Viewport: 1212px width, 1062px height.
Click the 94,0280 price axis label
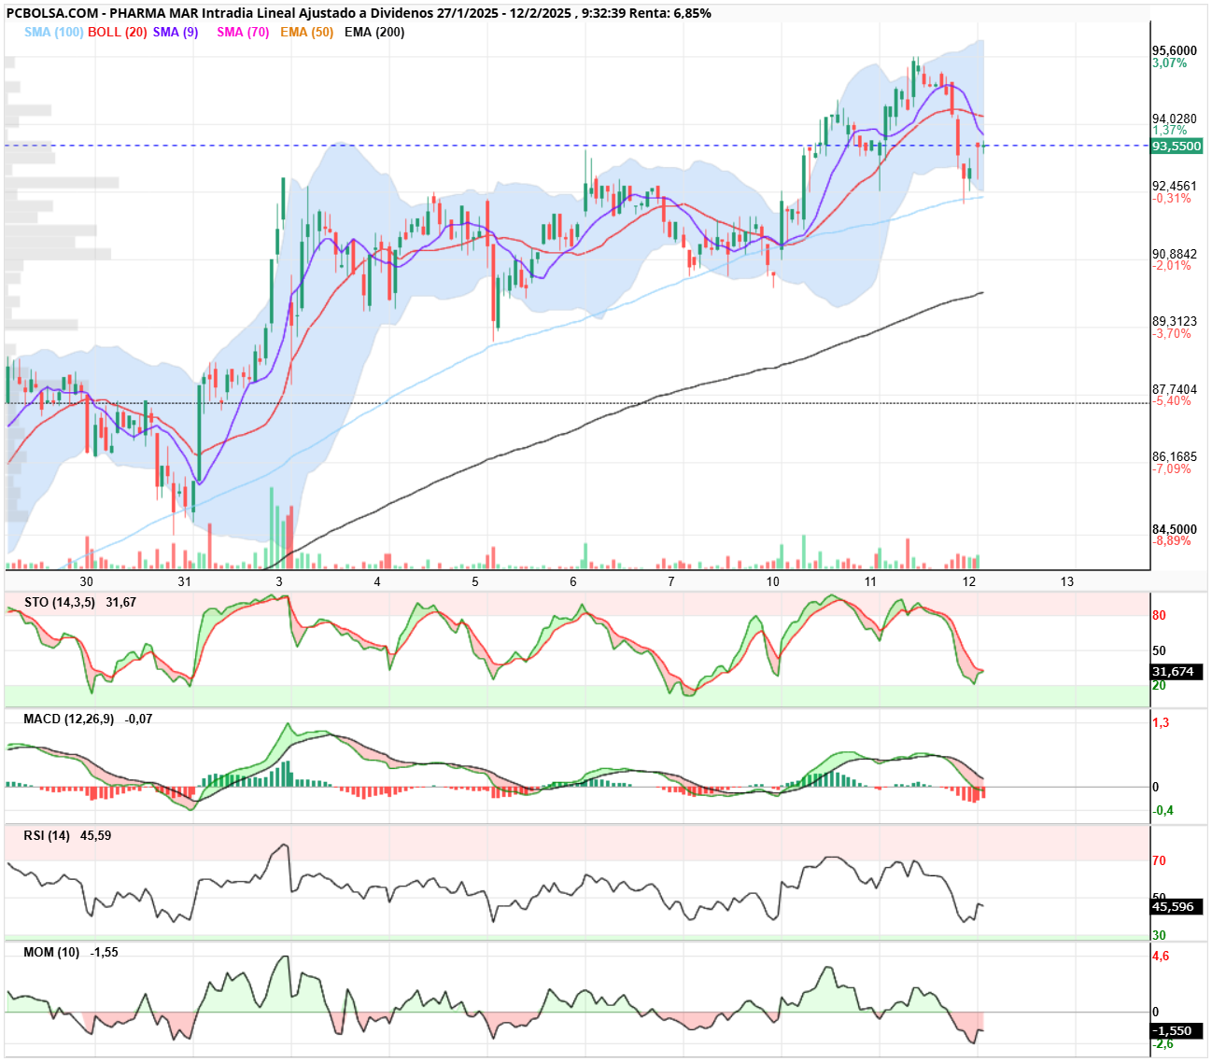pyautogui.click(x=1174, y=119)
